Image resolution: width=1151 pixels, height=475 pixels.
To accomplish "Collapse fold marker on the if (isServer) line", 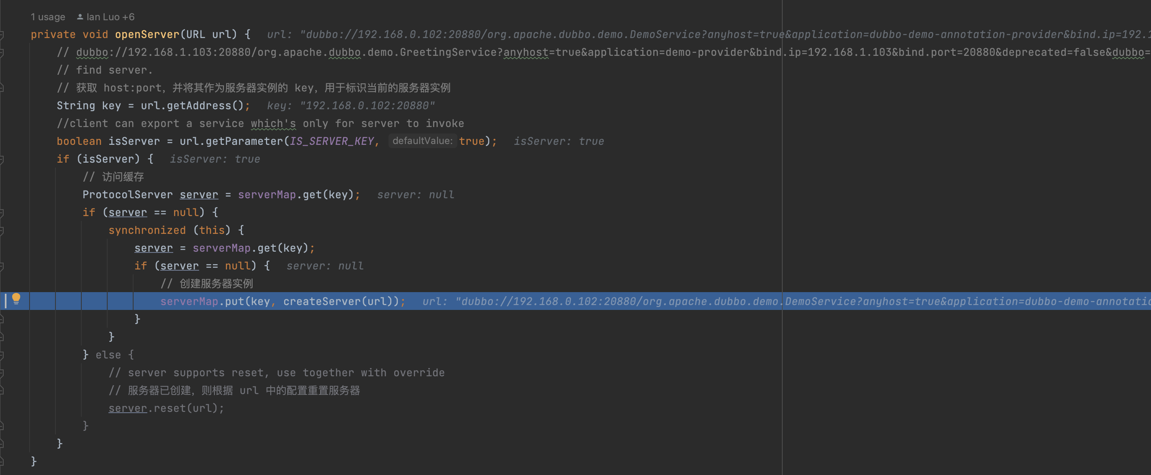I will tap(2, 159).
